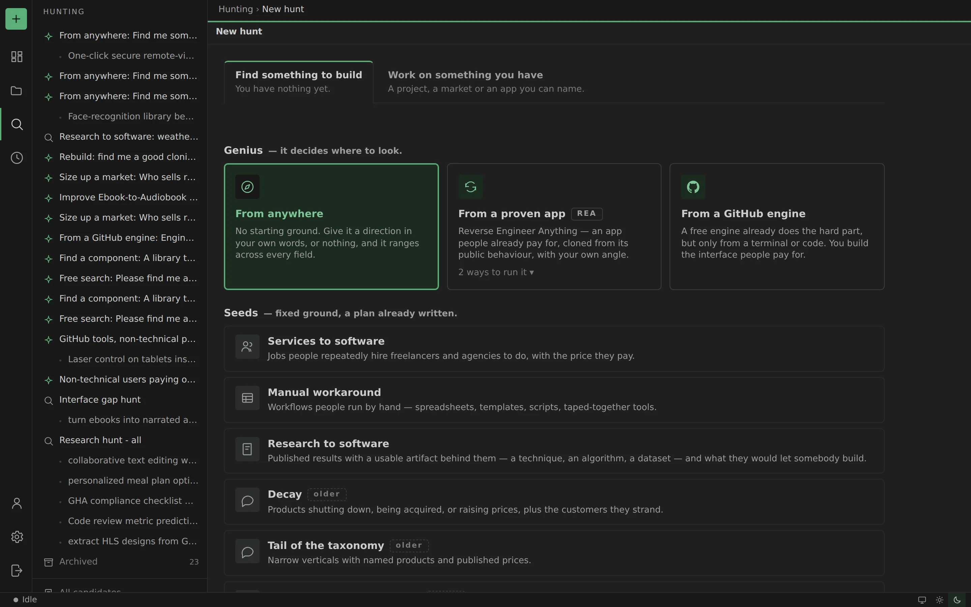Click the compass icon in From anywhere

247,187
